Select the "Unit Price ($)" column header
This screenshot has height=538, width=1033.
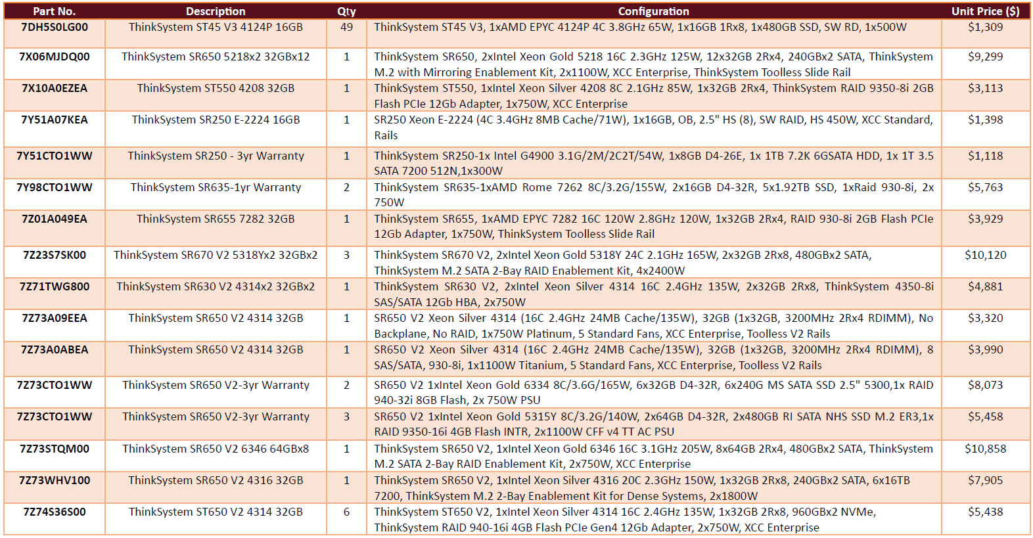(986, 11)
